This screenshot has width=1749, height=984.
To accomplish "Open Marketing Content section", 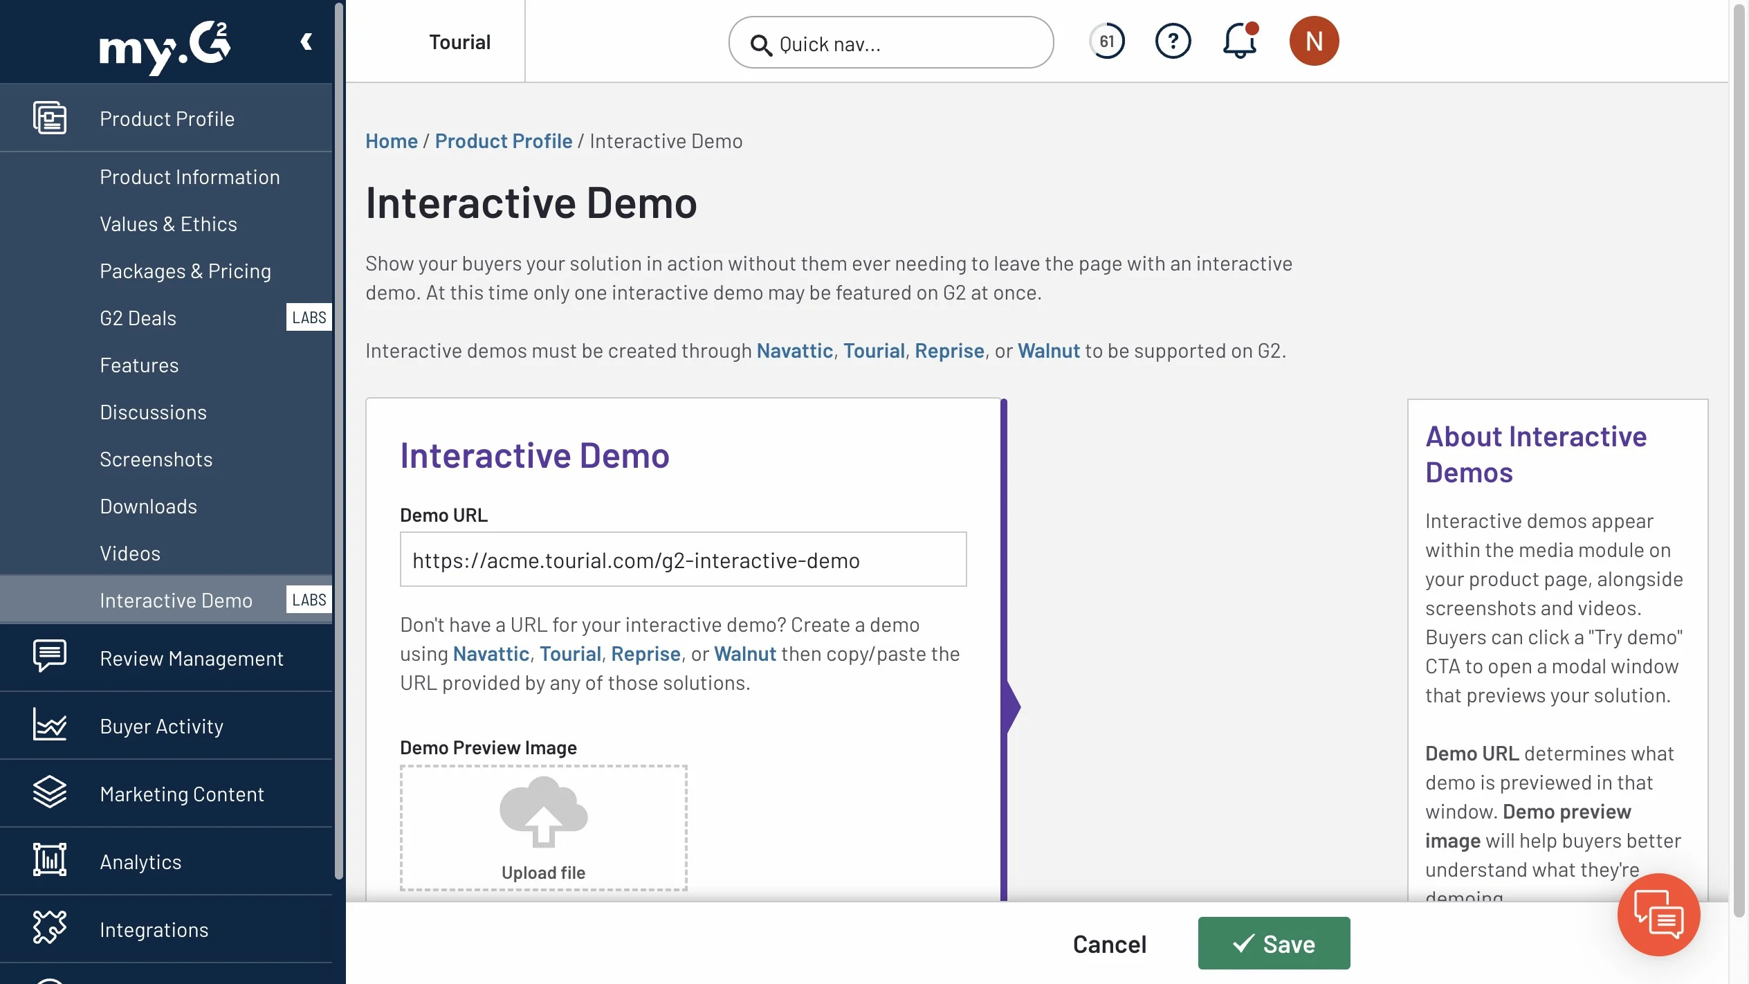I will [x=166, y=794].
